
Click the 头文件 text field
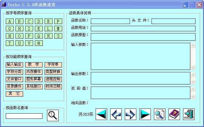(173, 21)
